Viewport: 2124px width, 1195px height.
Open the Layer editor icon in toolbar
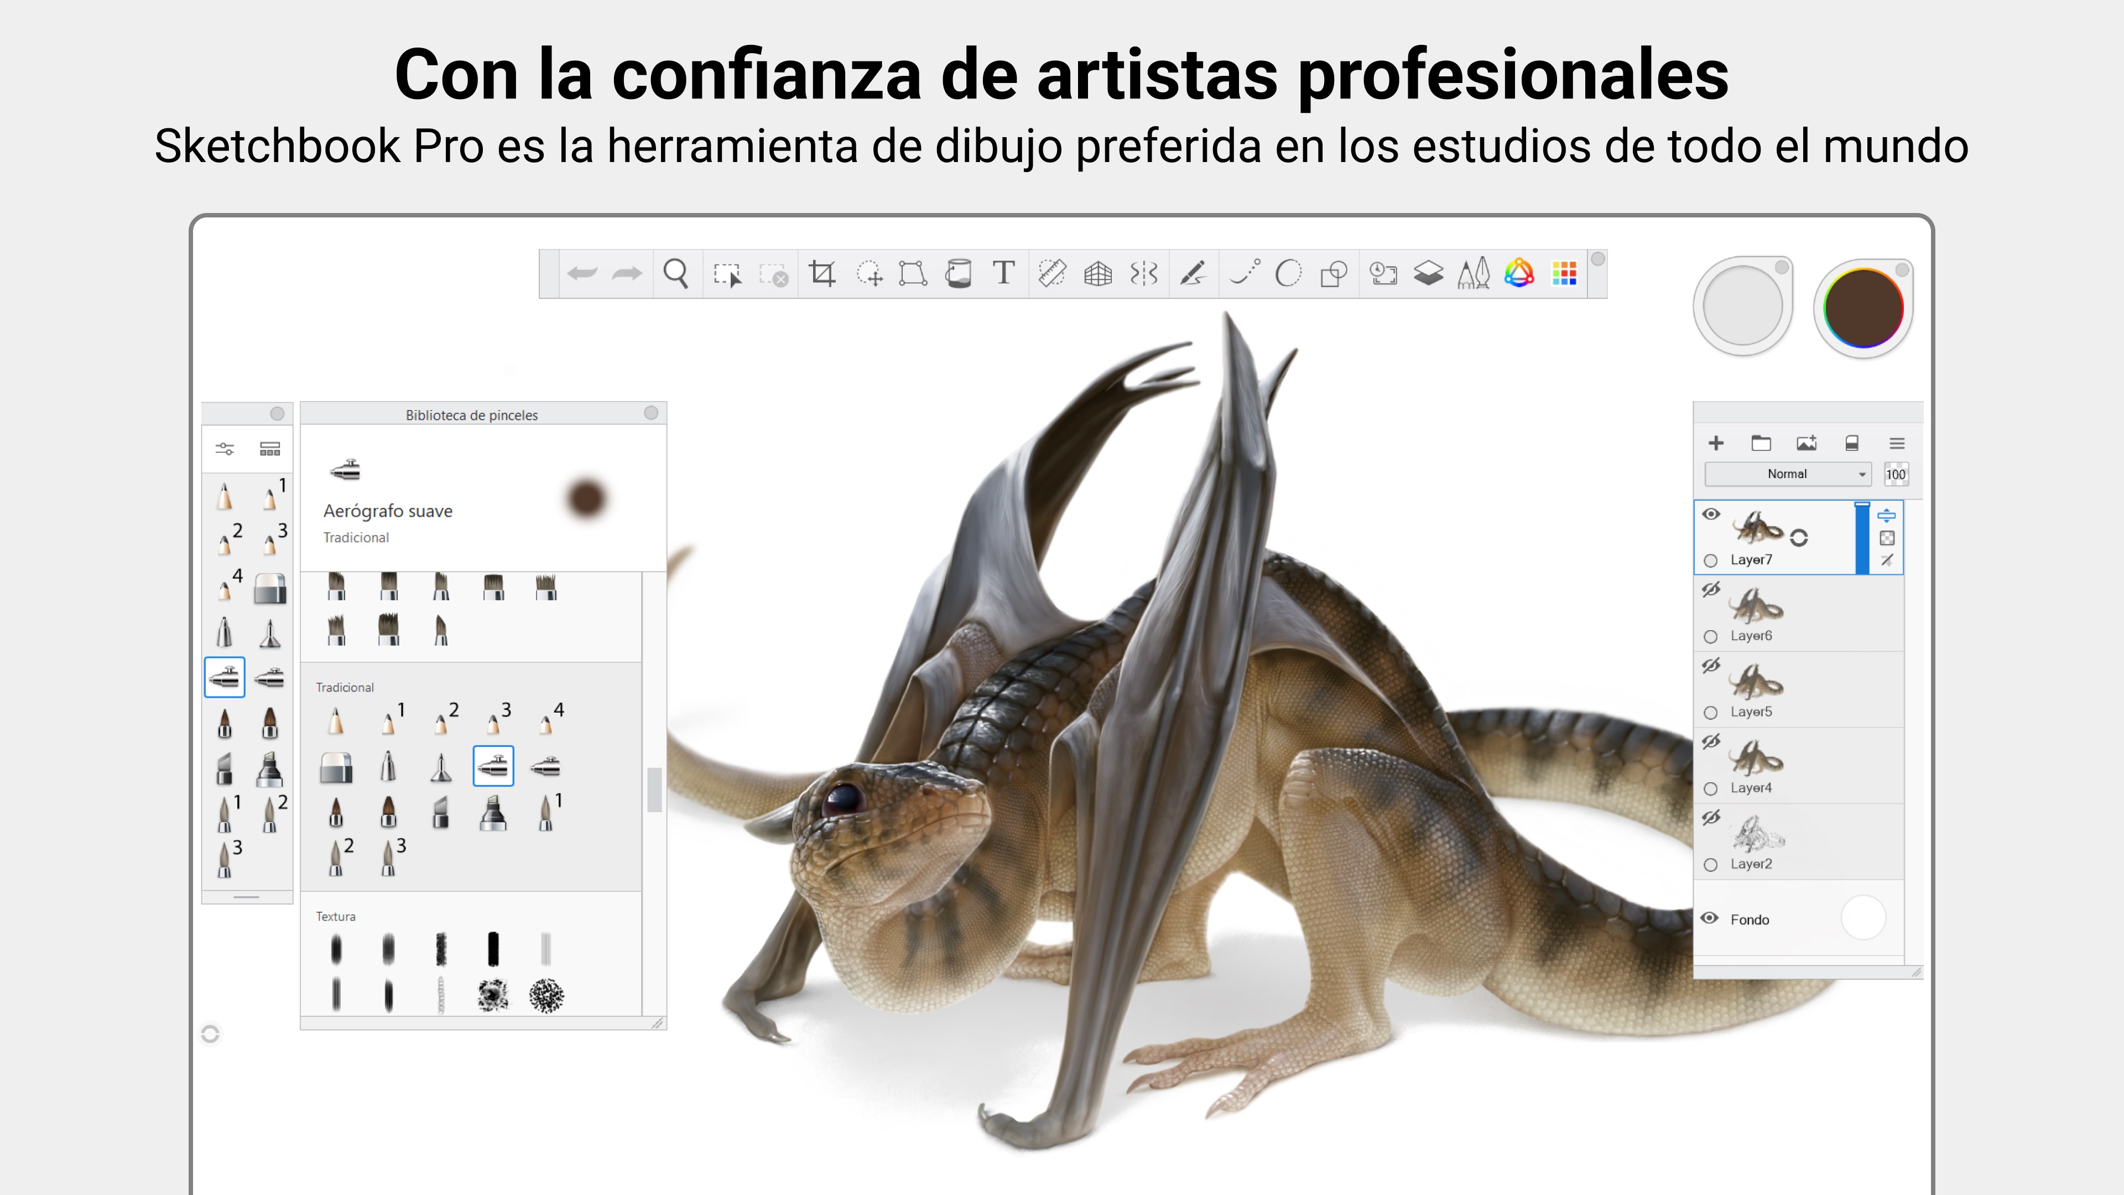pos(1428,273)
